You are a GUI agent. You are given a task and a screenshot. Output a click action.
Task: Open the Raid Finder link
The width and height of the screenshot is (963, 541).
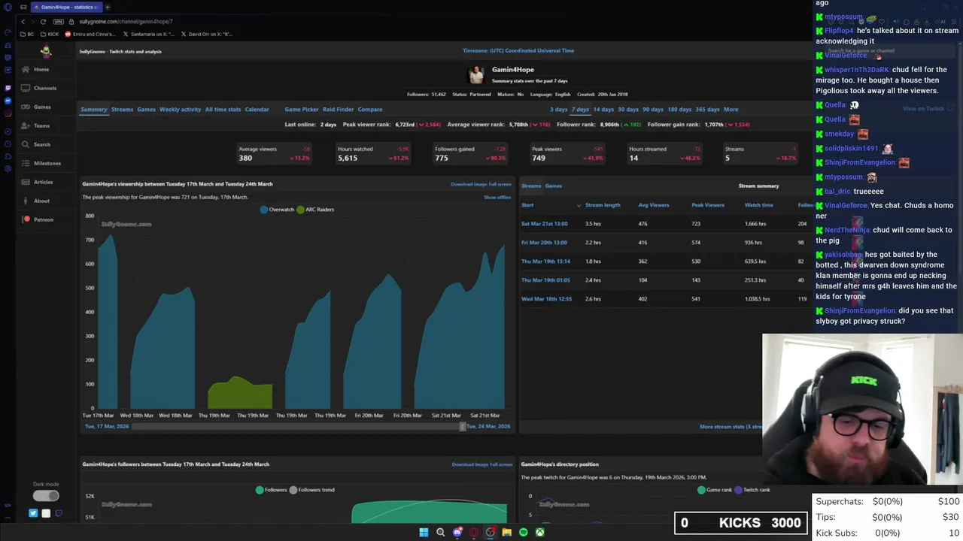[338, 110]
